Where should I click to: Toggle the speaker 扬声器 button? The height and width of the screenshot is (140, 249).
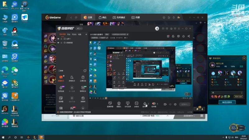pos(154,105)
